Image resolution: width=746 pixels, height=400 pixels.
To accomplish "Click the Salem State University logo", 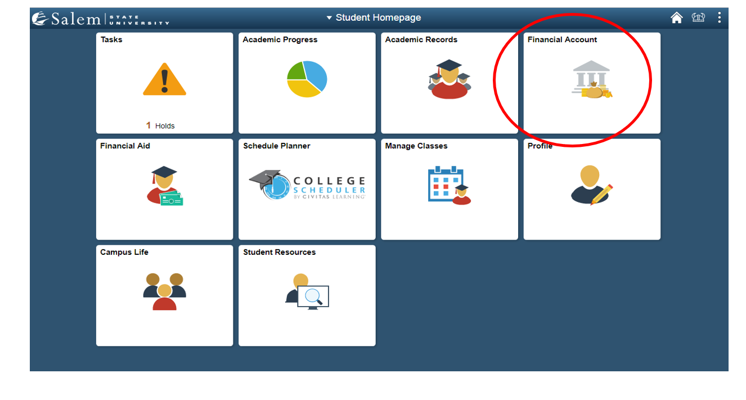I will tap(101, 19).
